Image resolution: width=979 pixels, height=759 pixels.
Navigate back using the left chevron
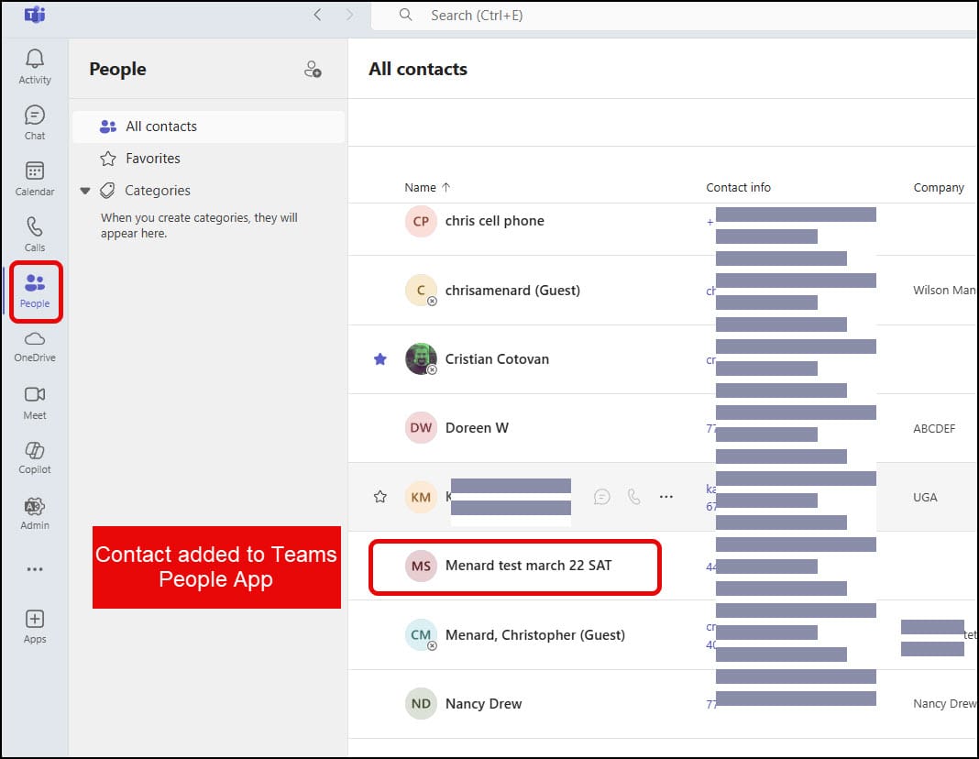coord(317,15)
